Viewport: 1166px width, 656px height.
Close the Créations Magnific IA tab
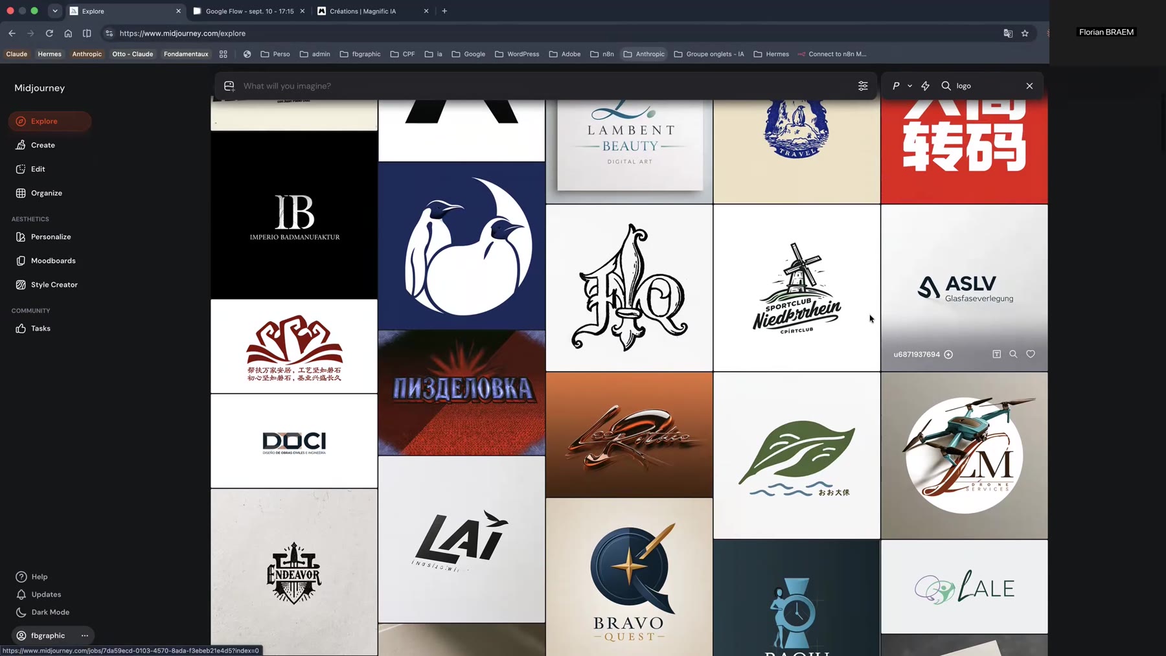[x=426, y=11]
